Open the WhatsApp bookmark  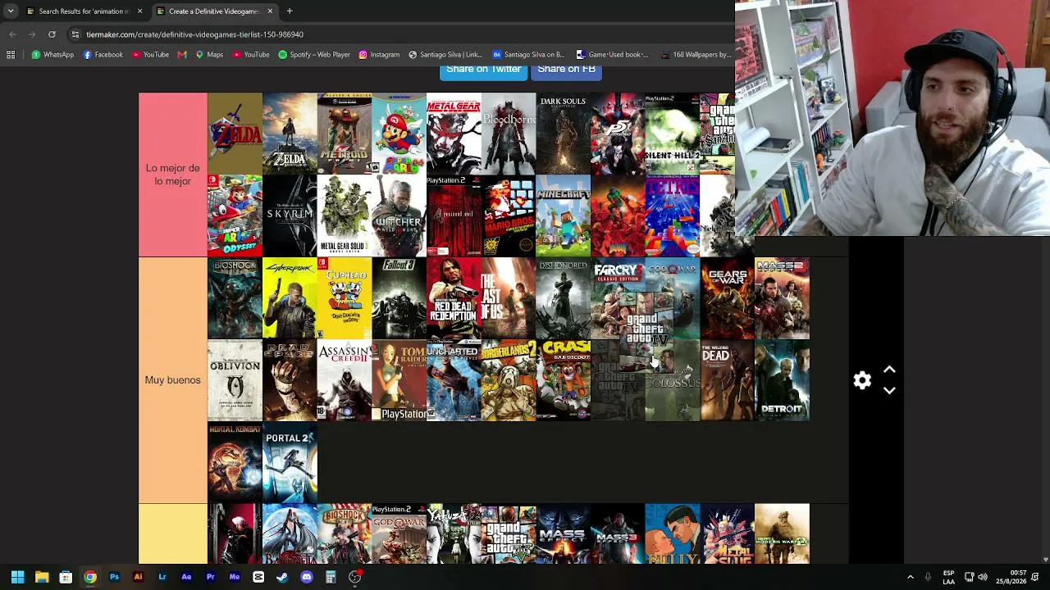point(52,55)
